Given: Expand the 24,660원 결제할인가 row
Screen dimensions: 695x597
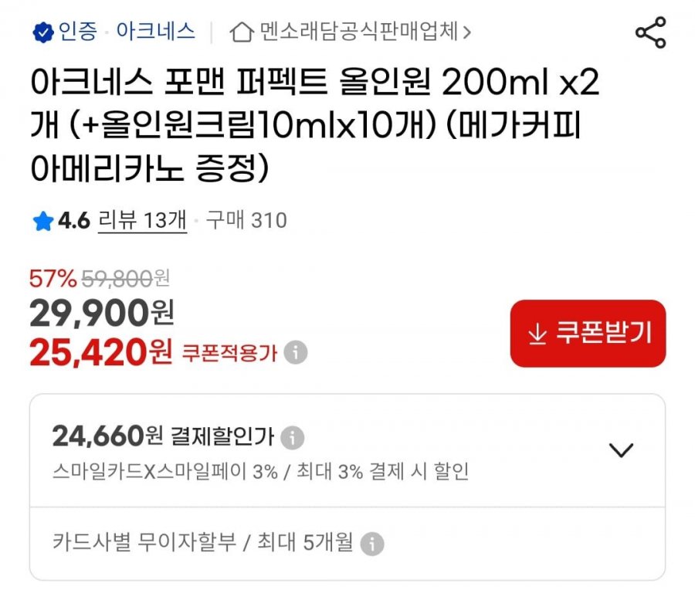Looking at the screenshot, I should 347,451.
